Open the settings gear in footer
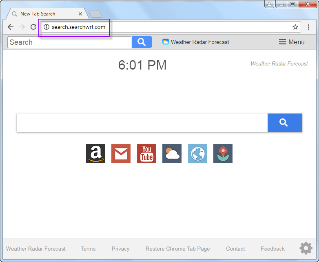Image resolution: width=319 pixels, height=262 pixels. click(x=306, y=248)
